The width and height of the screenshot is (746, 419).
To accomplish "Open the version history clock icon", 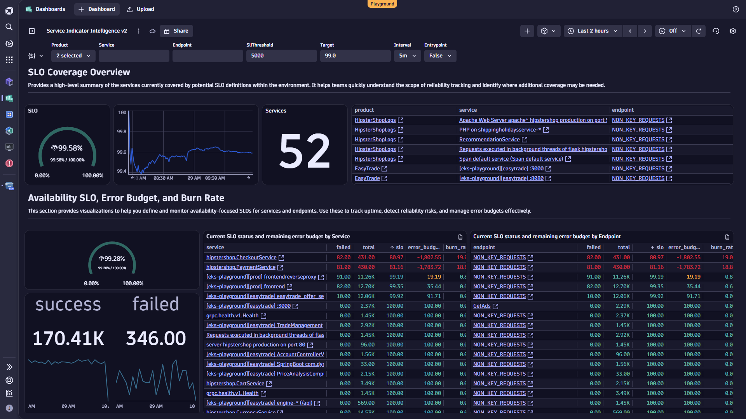I will [x=716, y=31].
